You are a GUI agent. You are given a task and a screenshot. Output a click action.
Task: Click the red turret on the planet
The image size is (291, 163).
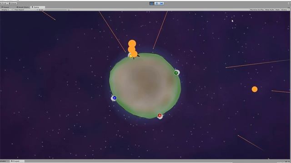tap(160, 116)
